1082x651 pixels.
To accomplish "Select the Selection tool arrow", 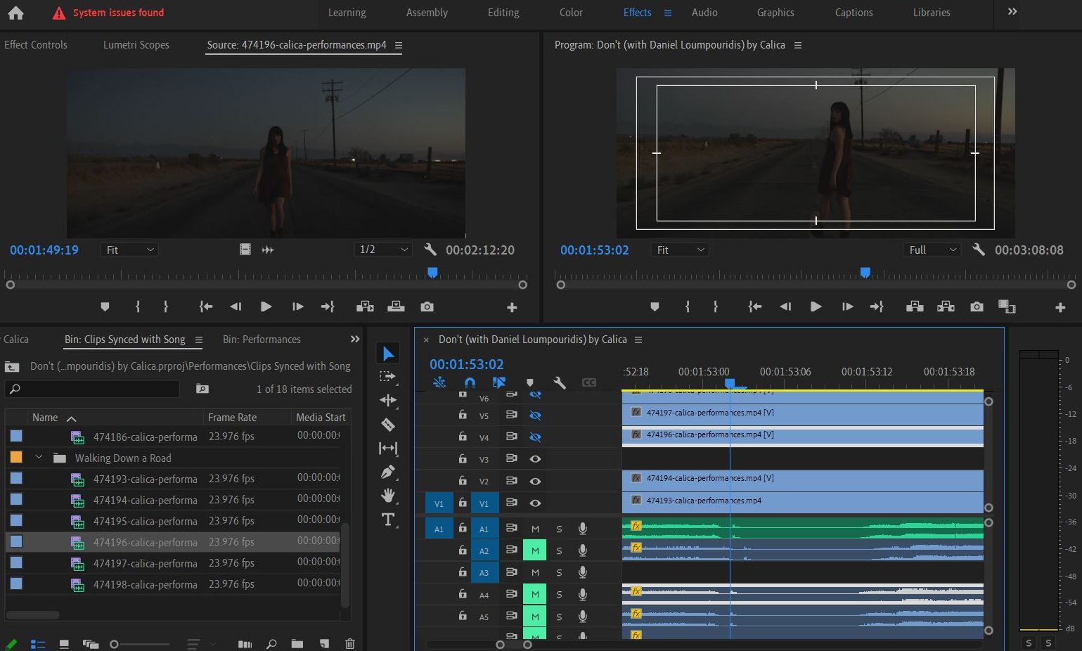I will [x=388, y=353].
